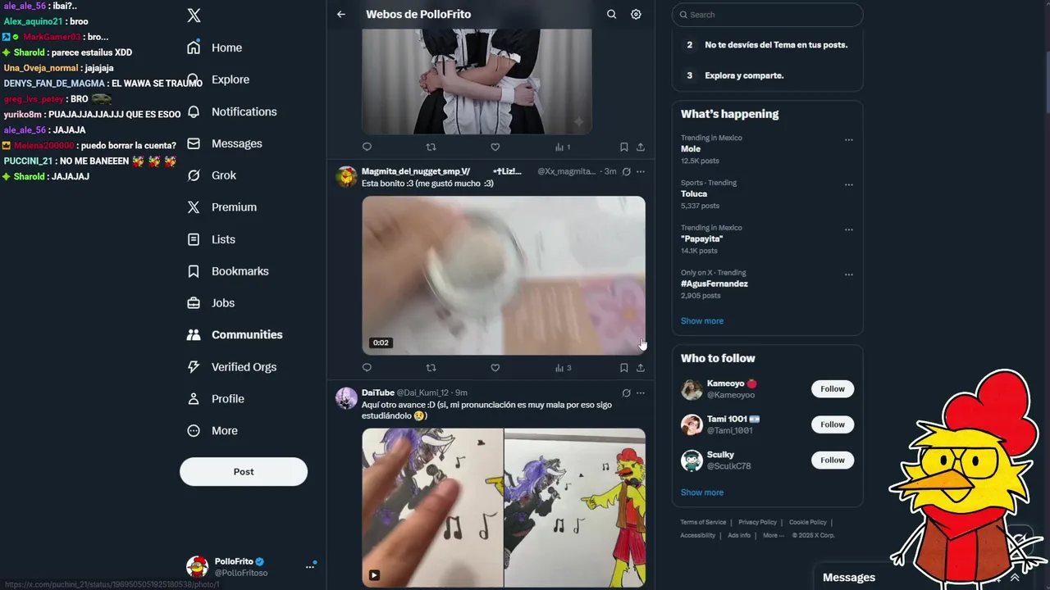
Task: Share the Magmita del nugget post
Action: point(641,368)
